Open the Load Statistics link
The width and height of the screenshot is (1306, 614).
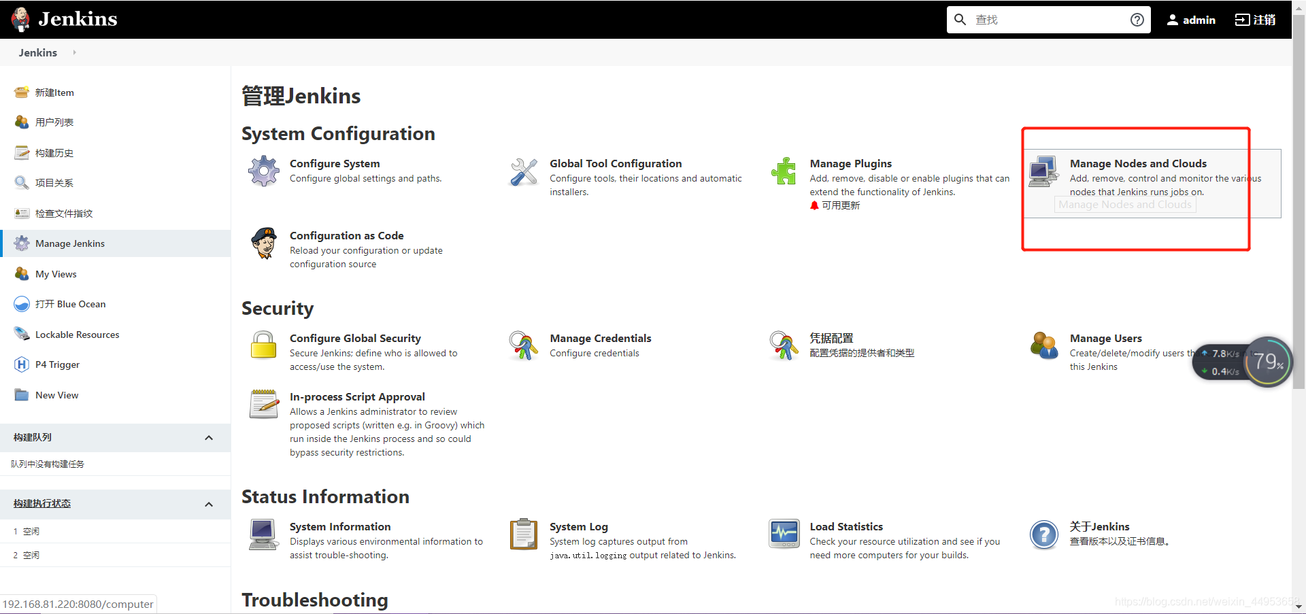[846, 526]
